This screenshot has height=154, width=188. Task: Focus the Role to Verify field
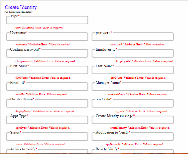pyautogui.click(x=133, y=151)
